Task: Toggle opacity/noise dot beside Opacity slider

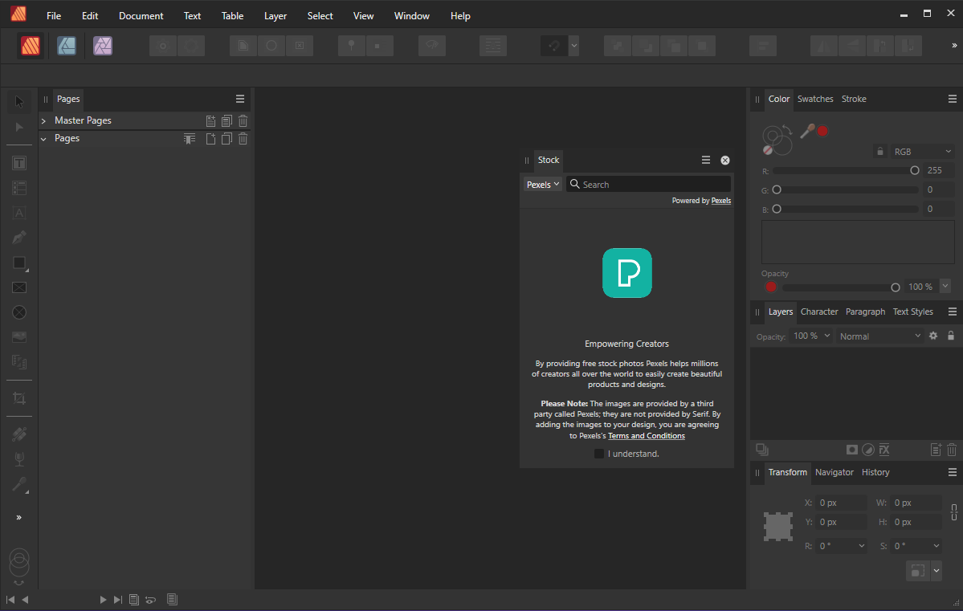Action: click(771, 287)
